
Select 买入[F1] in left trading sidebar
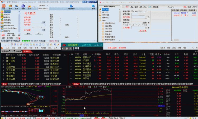[7, 12]
